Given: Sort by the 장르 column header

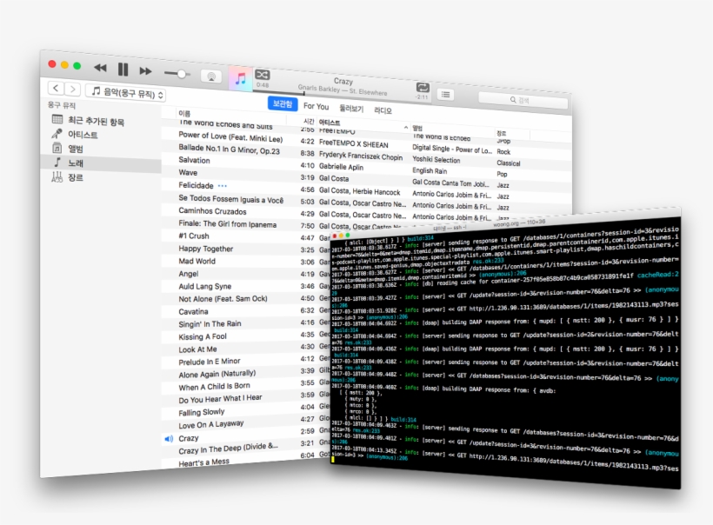Looking at the screenshot, I should [x=501, y=133].
